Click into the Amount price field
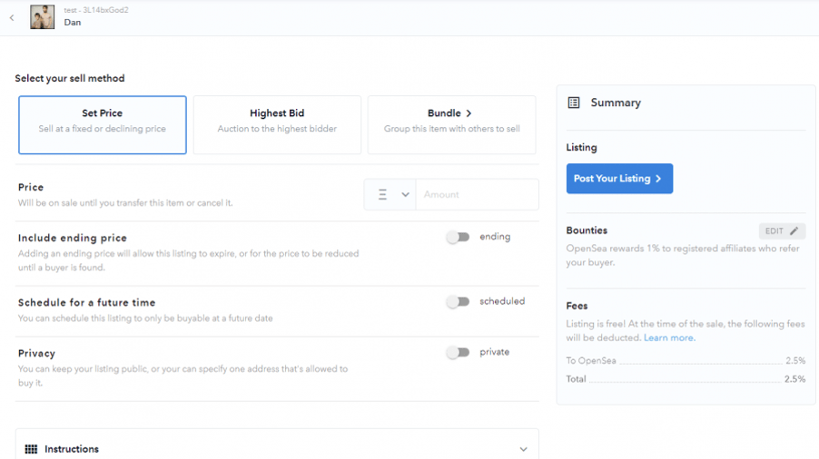Image resolution: width=819 pixels, height=459 pixels. point(477,194)
